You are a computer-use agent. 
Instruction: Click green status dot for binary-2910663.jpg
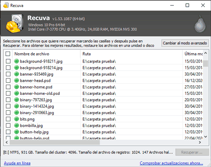[16, 112]
